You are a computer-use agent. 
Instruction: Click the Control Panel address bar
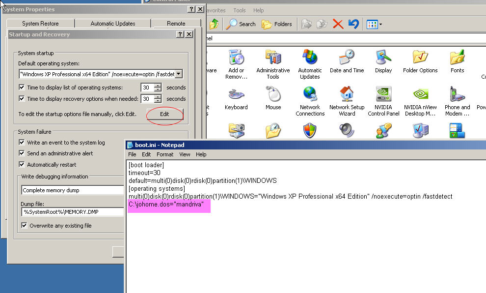(x=346, y=38)
